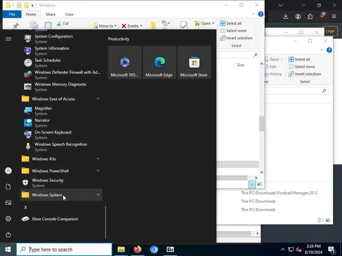Open Settings gear in Start sidebar
342x256 pixels.
click(8, 219)
